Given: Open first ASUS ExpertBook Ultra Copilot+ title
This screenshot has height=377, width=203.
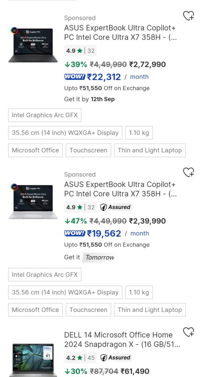Looking at the screenshot, I should tap(120, 33).
